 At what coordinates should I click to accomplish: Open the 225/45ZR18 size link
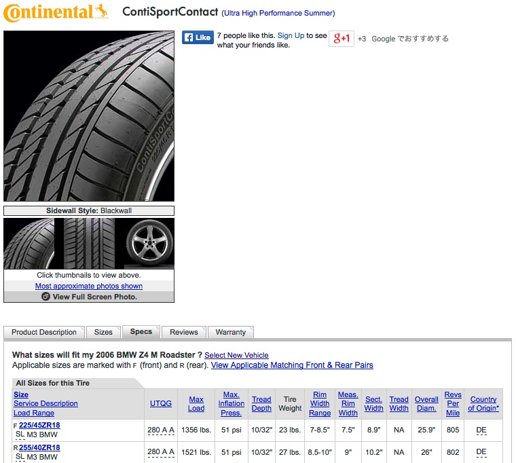39,425
